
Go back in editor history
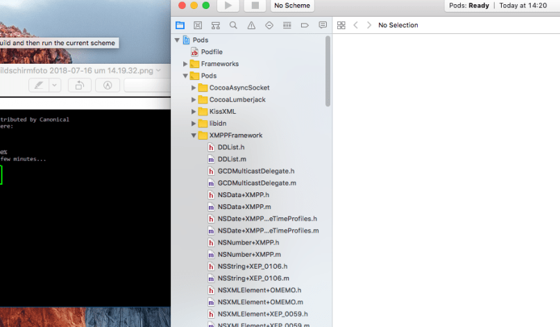point(356,25)
